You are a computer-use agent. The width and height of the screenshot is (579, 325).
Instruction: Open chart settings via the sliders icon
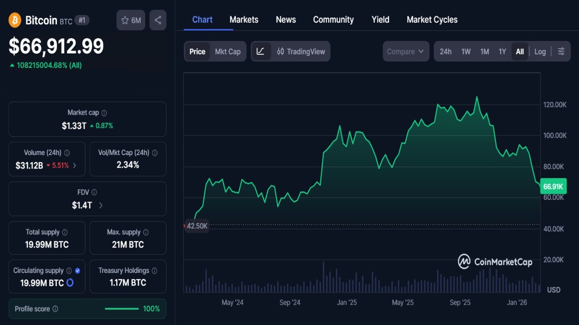tap(561, 51)
